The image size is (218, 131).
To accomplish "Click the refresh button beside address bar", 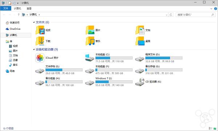I will click(x=171, y=14).
